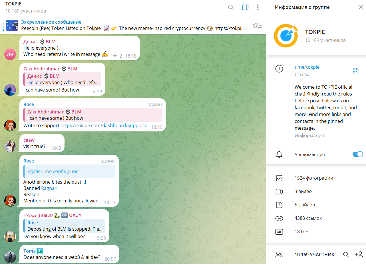Viewport: 366px width, 264px height.
Task: Show the group QR code
Action: (355, 71)
